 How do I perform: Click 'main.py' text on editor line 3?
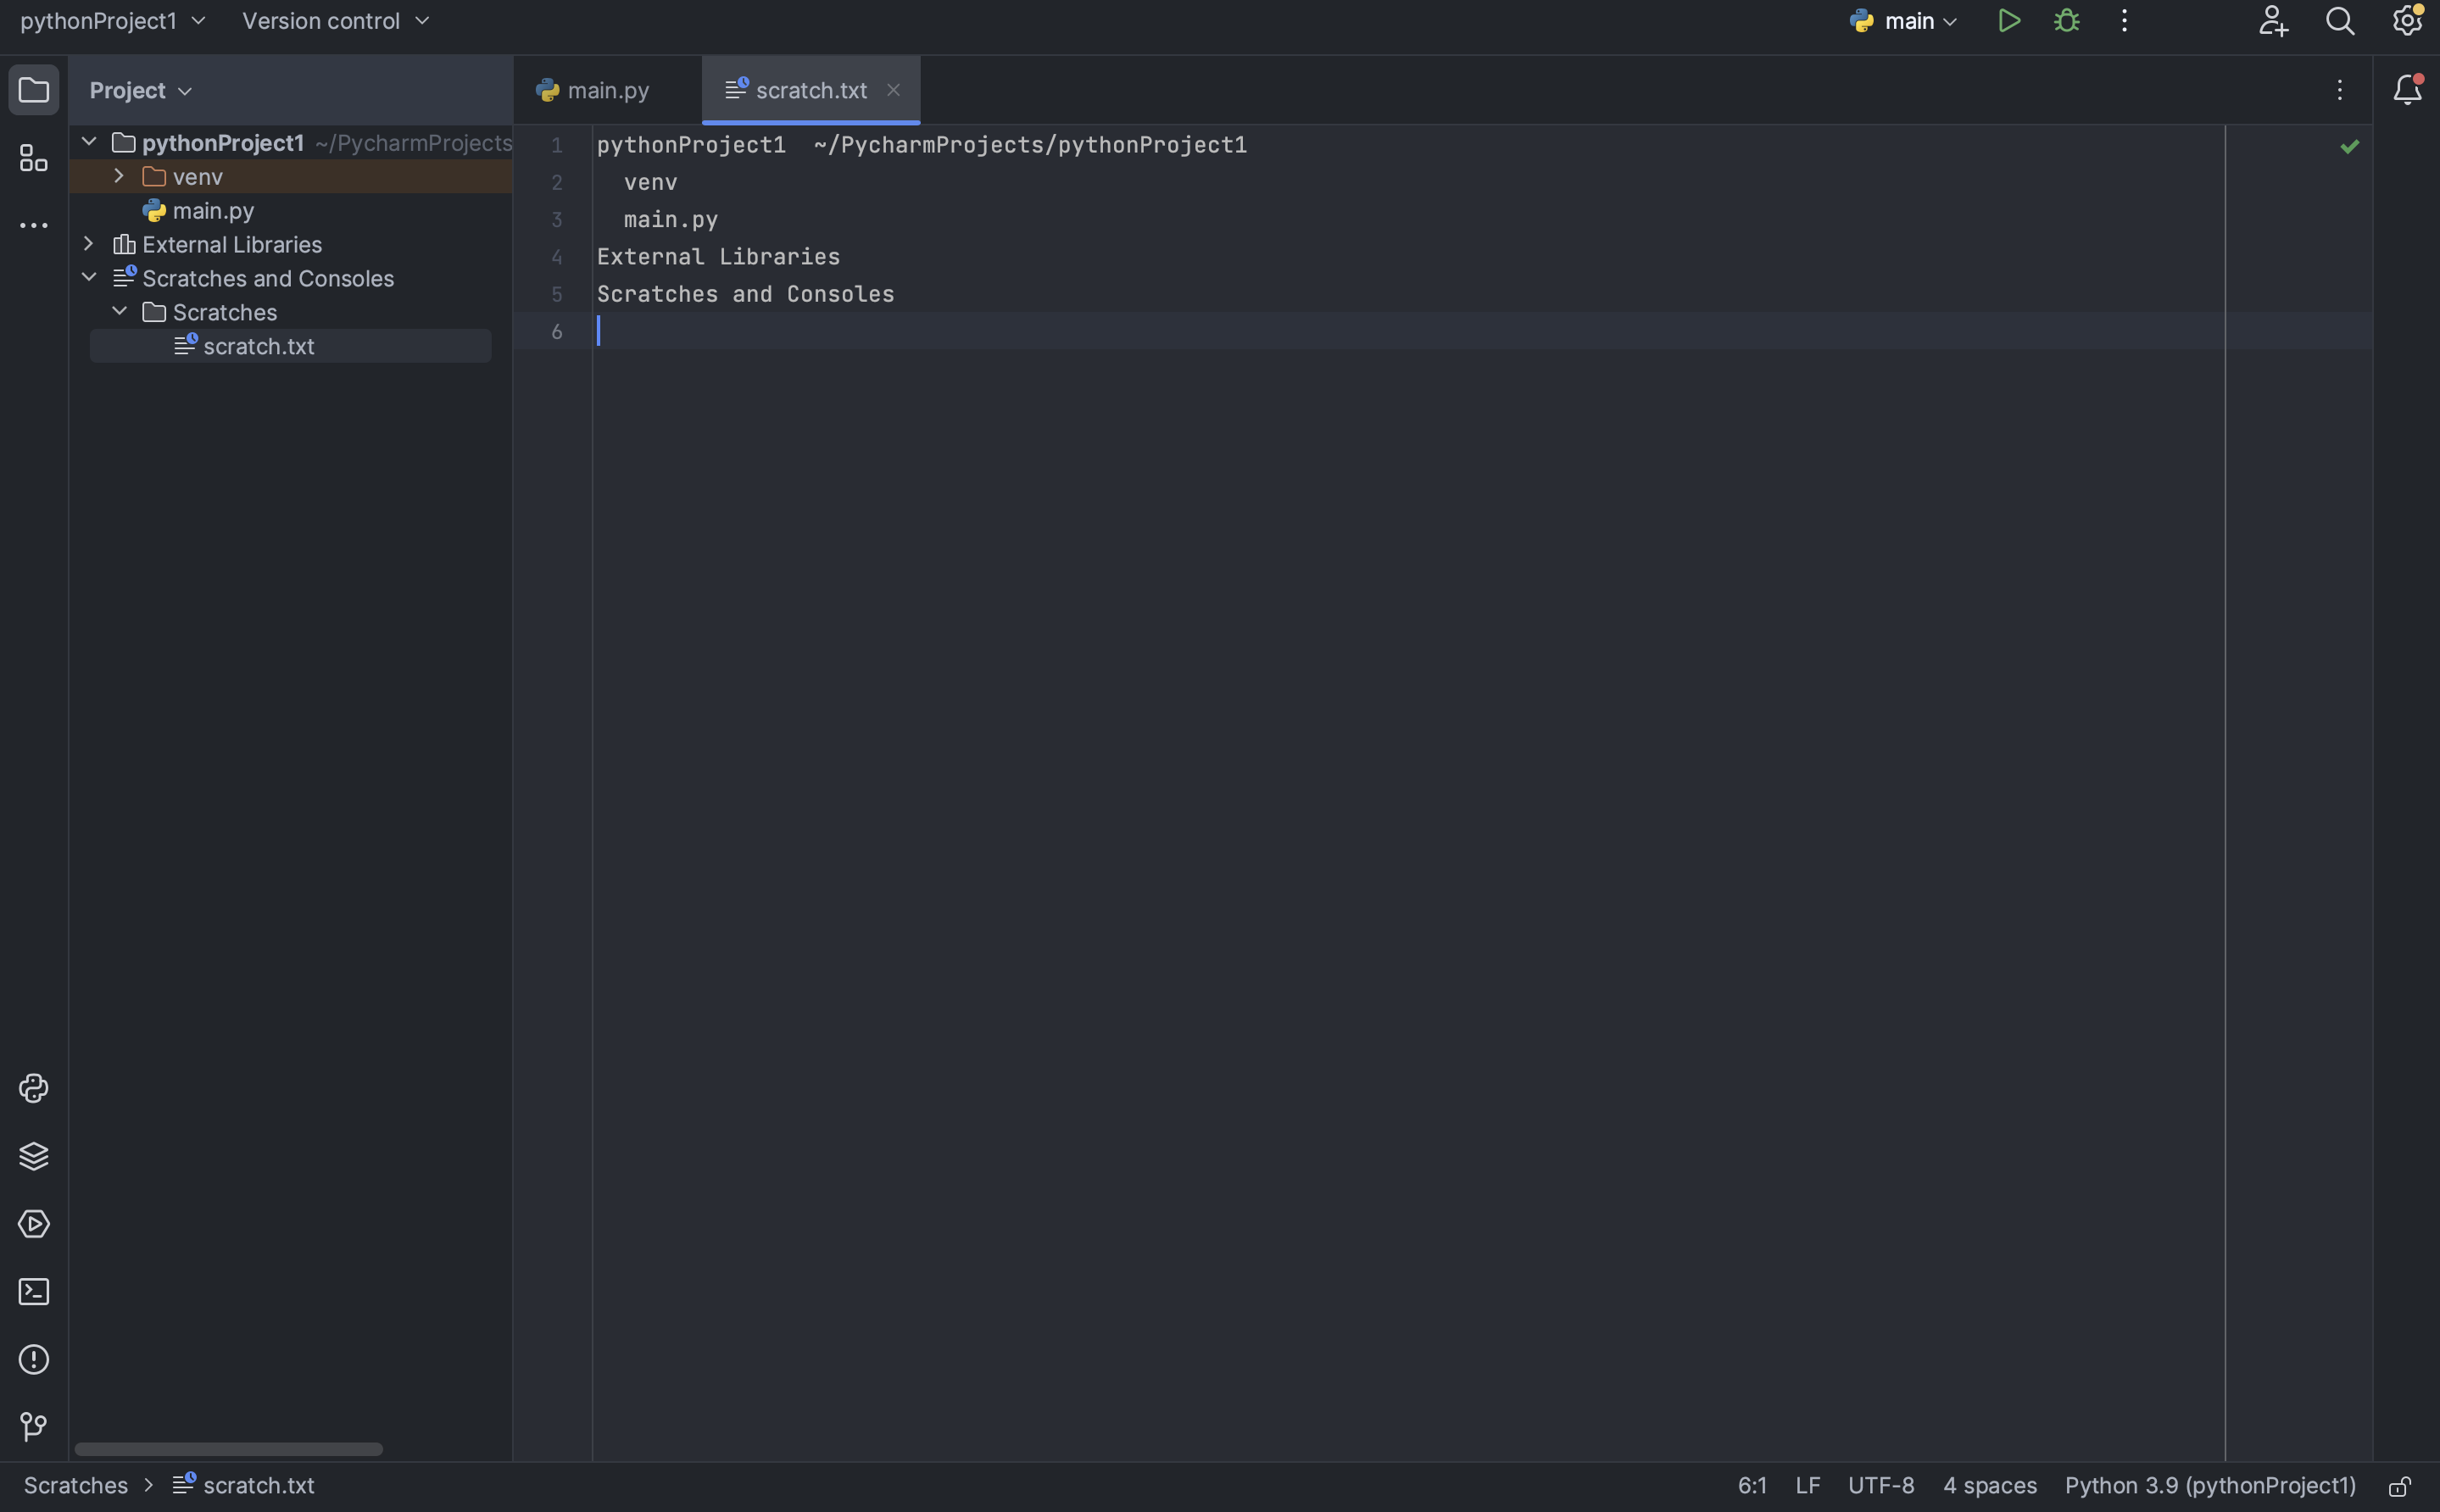(x=671, y=220)
